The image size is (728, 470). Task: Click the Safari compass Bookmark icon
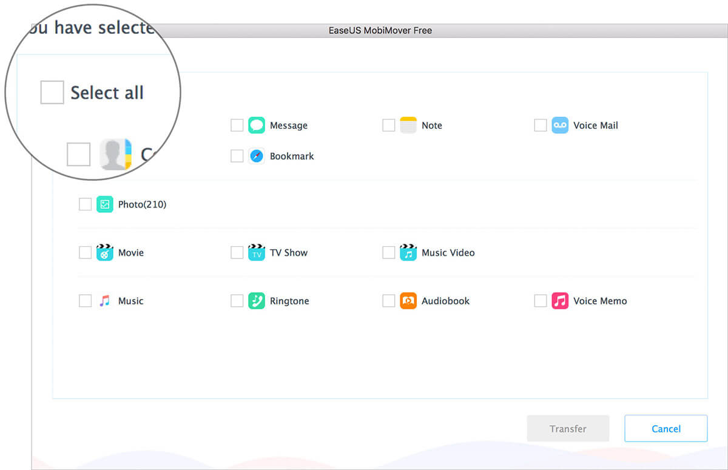(257, 156)
